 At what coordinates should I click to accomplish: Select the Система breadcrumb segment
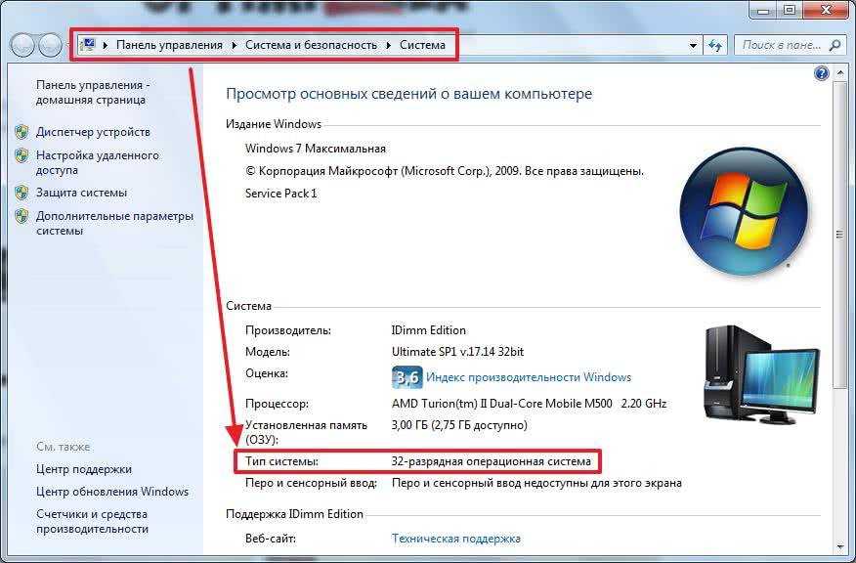[422, 45]
